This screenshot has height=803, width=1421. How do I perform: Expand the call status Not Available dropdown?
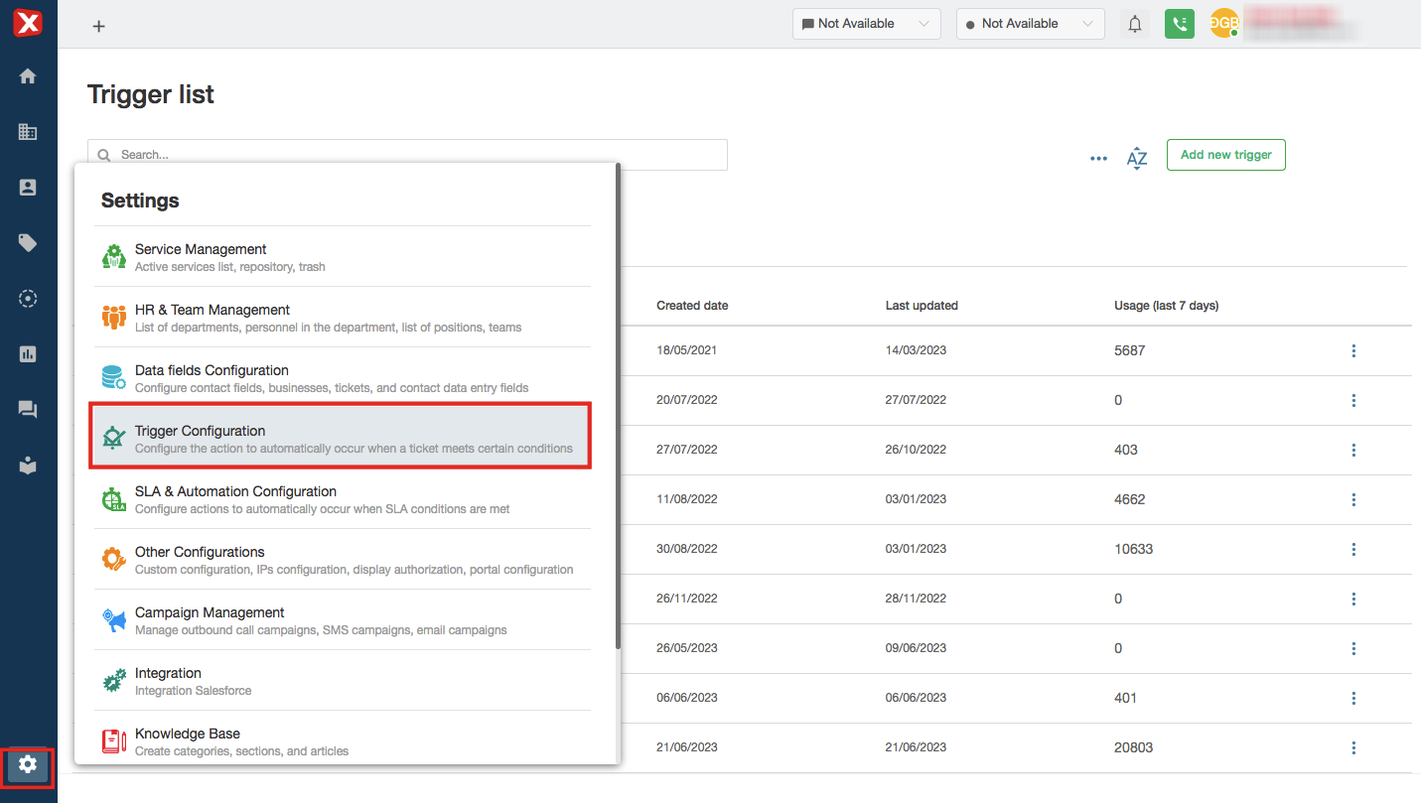(1030, 24)
